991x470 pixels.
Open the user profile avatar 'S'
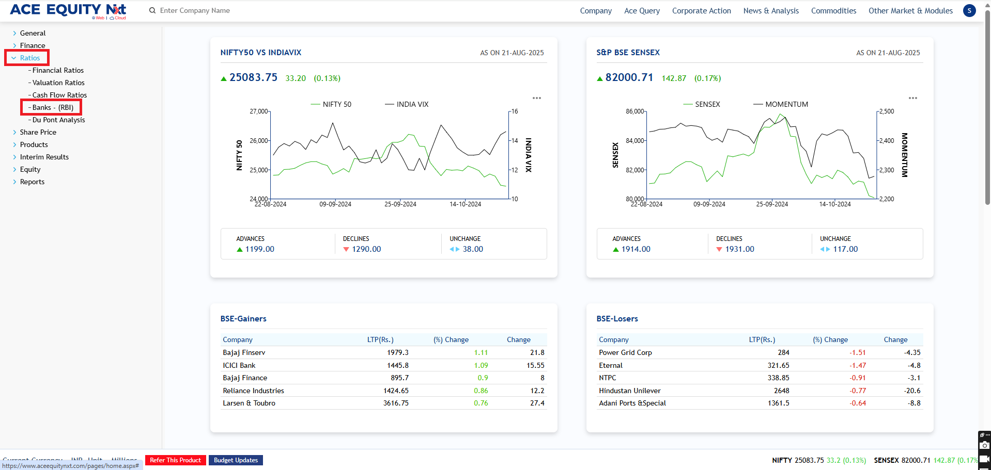click(969, 10)
